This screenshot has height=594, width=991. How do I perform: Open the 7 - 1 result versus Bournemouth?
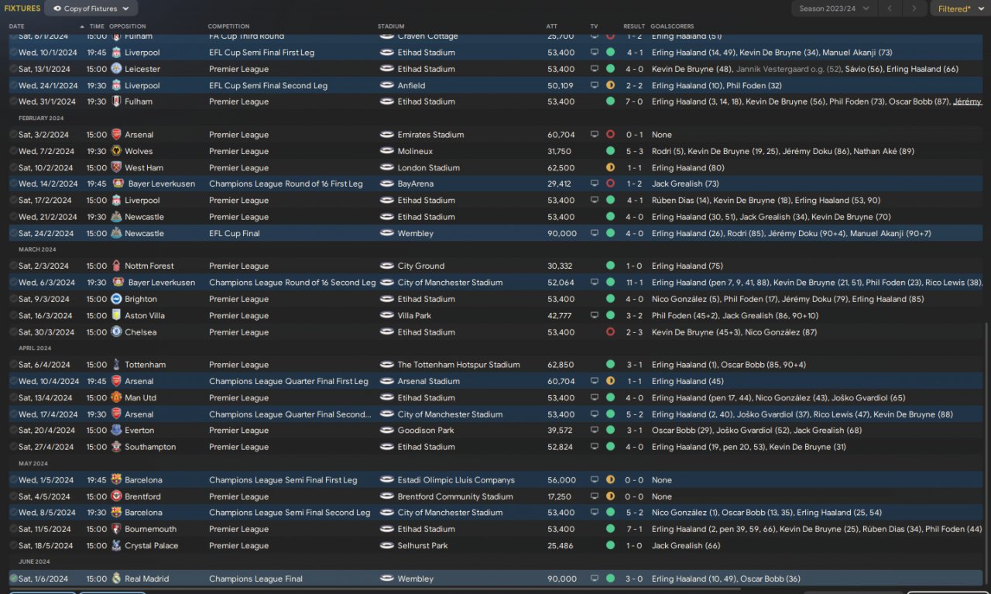[x=634, y=529]
